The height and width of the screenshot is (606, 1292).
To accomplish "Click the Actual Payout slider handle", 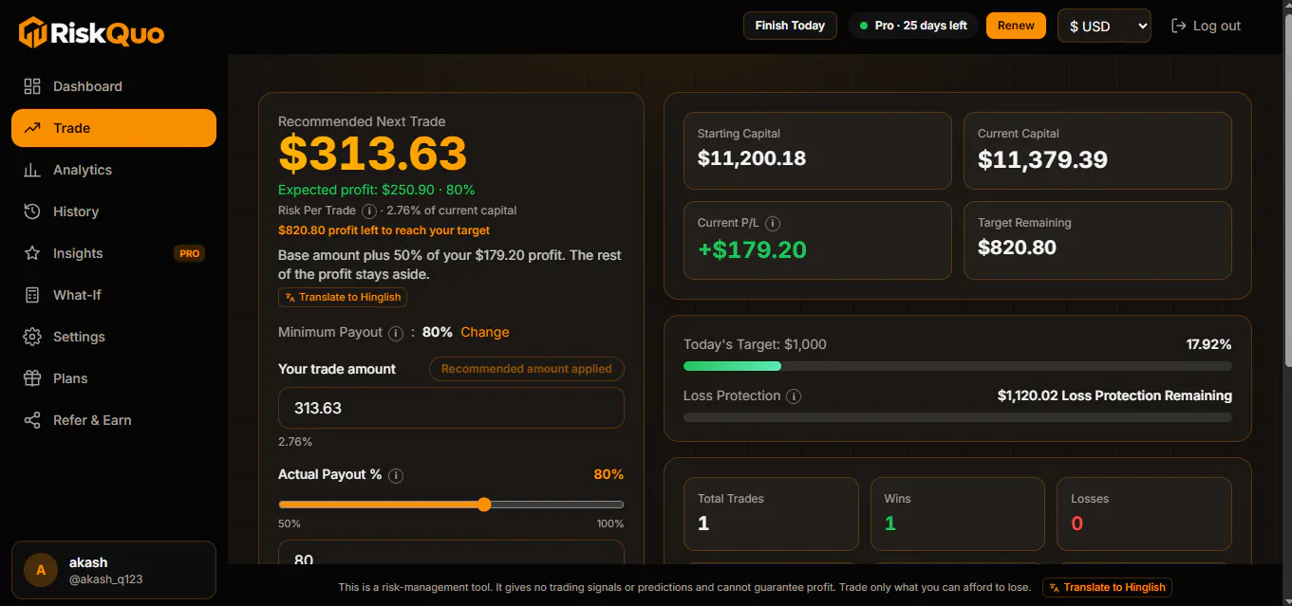I will 484,505.
